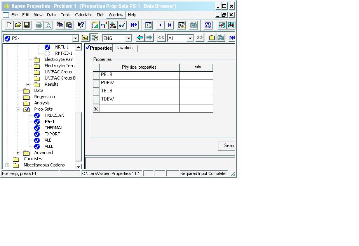Open the Edit menu
Viewport: 359px width, 246px height.
[26, 15]
